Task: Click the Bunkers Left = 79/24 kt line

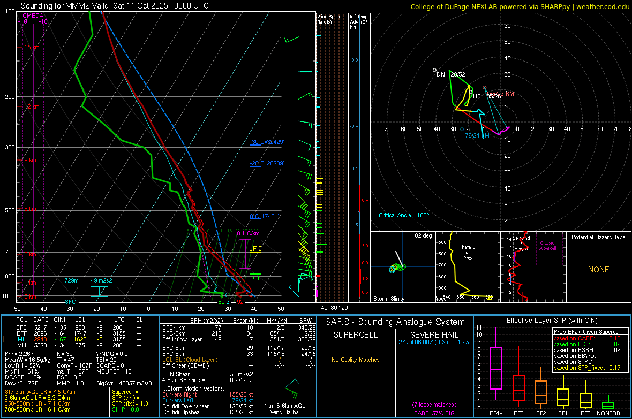Action: [x=208, y=400]
